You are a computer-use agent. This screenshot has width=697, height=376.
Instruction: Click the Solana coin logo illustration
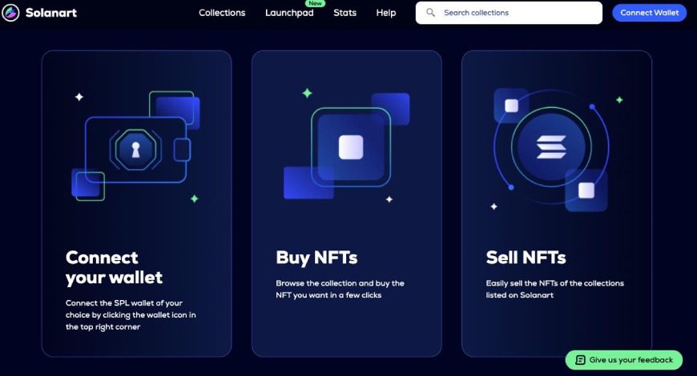pos(551,147)
